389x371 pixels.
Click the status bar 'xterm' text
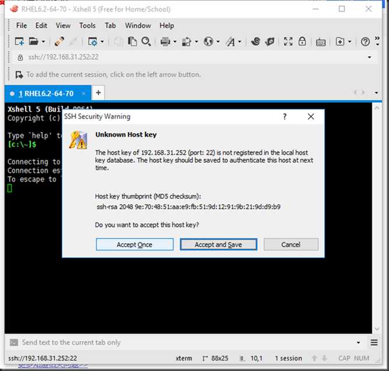pos(184,358)
